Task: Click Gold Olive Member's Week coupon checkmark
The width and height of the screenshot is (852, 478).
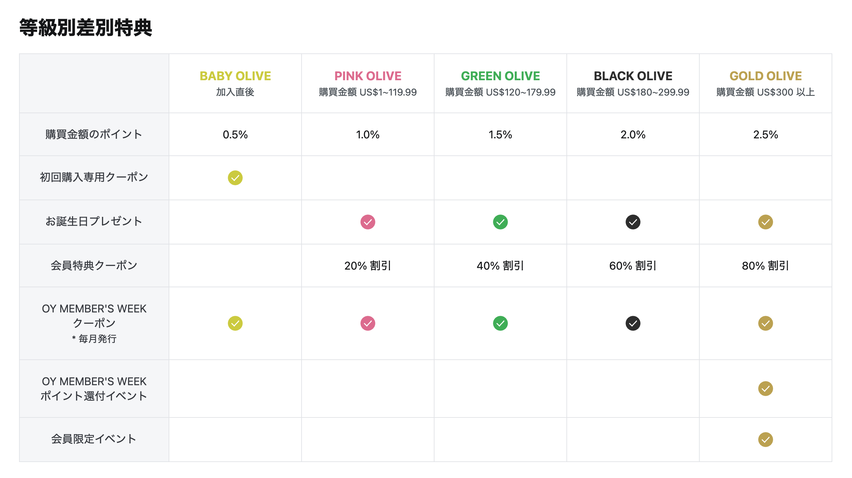Action: point(766,323)
